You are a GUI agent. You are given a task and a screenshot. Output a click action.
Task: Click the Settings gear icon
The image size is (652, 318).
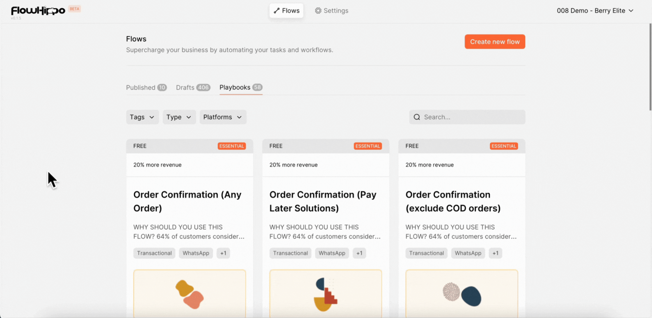coord(318,11)
